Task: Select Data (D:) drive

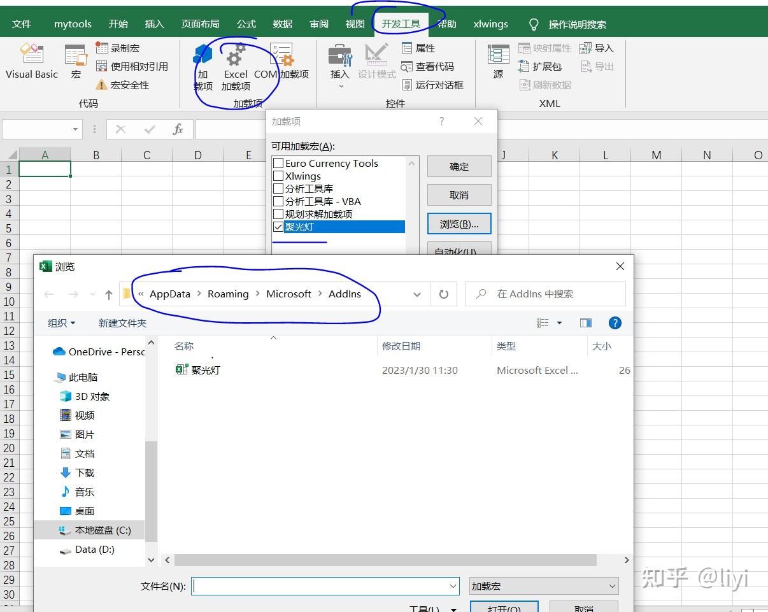Action: [87, 549]
